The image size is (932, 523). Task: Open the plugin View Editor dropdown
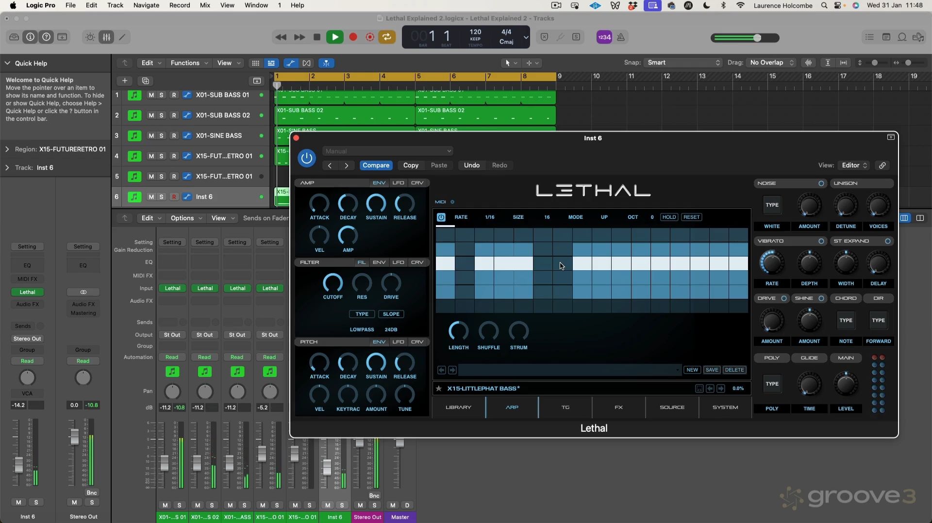(x=854, y=165)
